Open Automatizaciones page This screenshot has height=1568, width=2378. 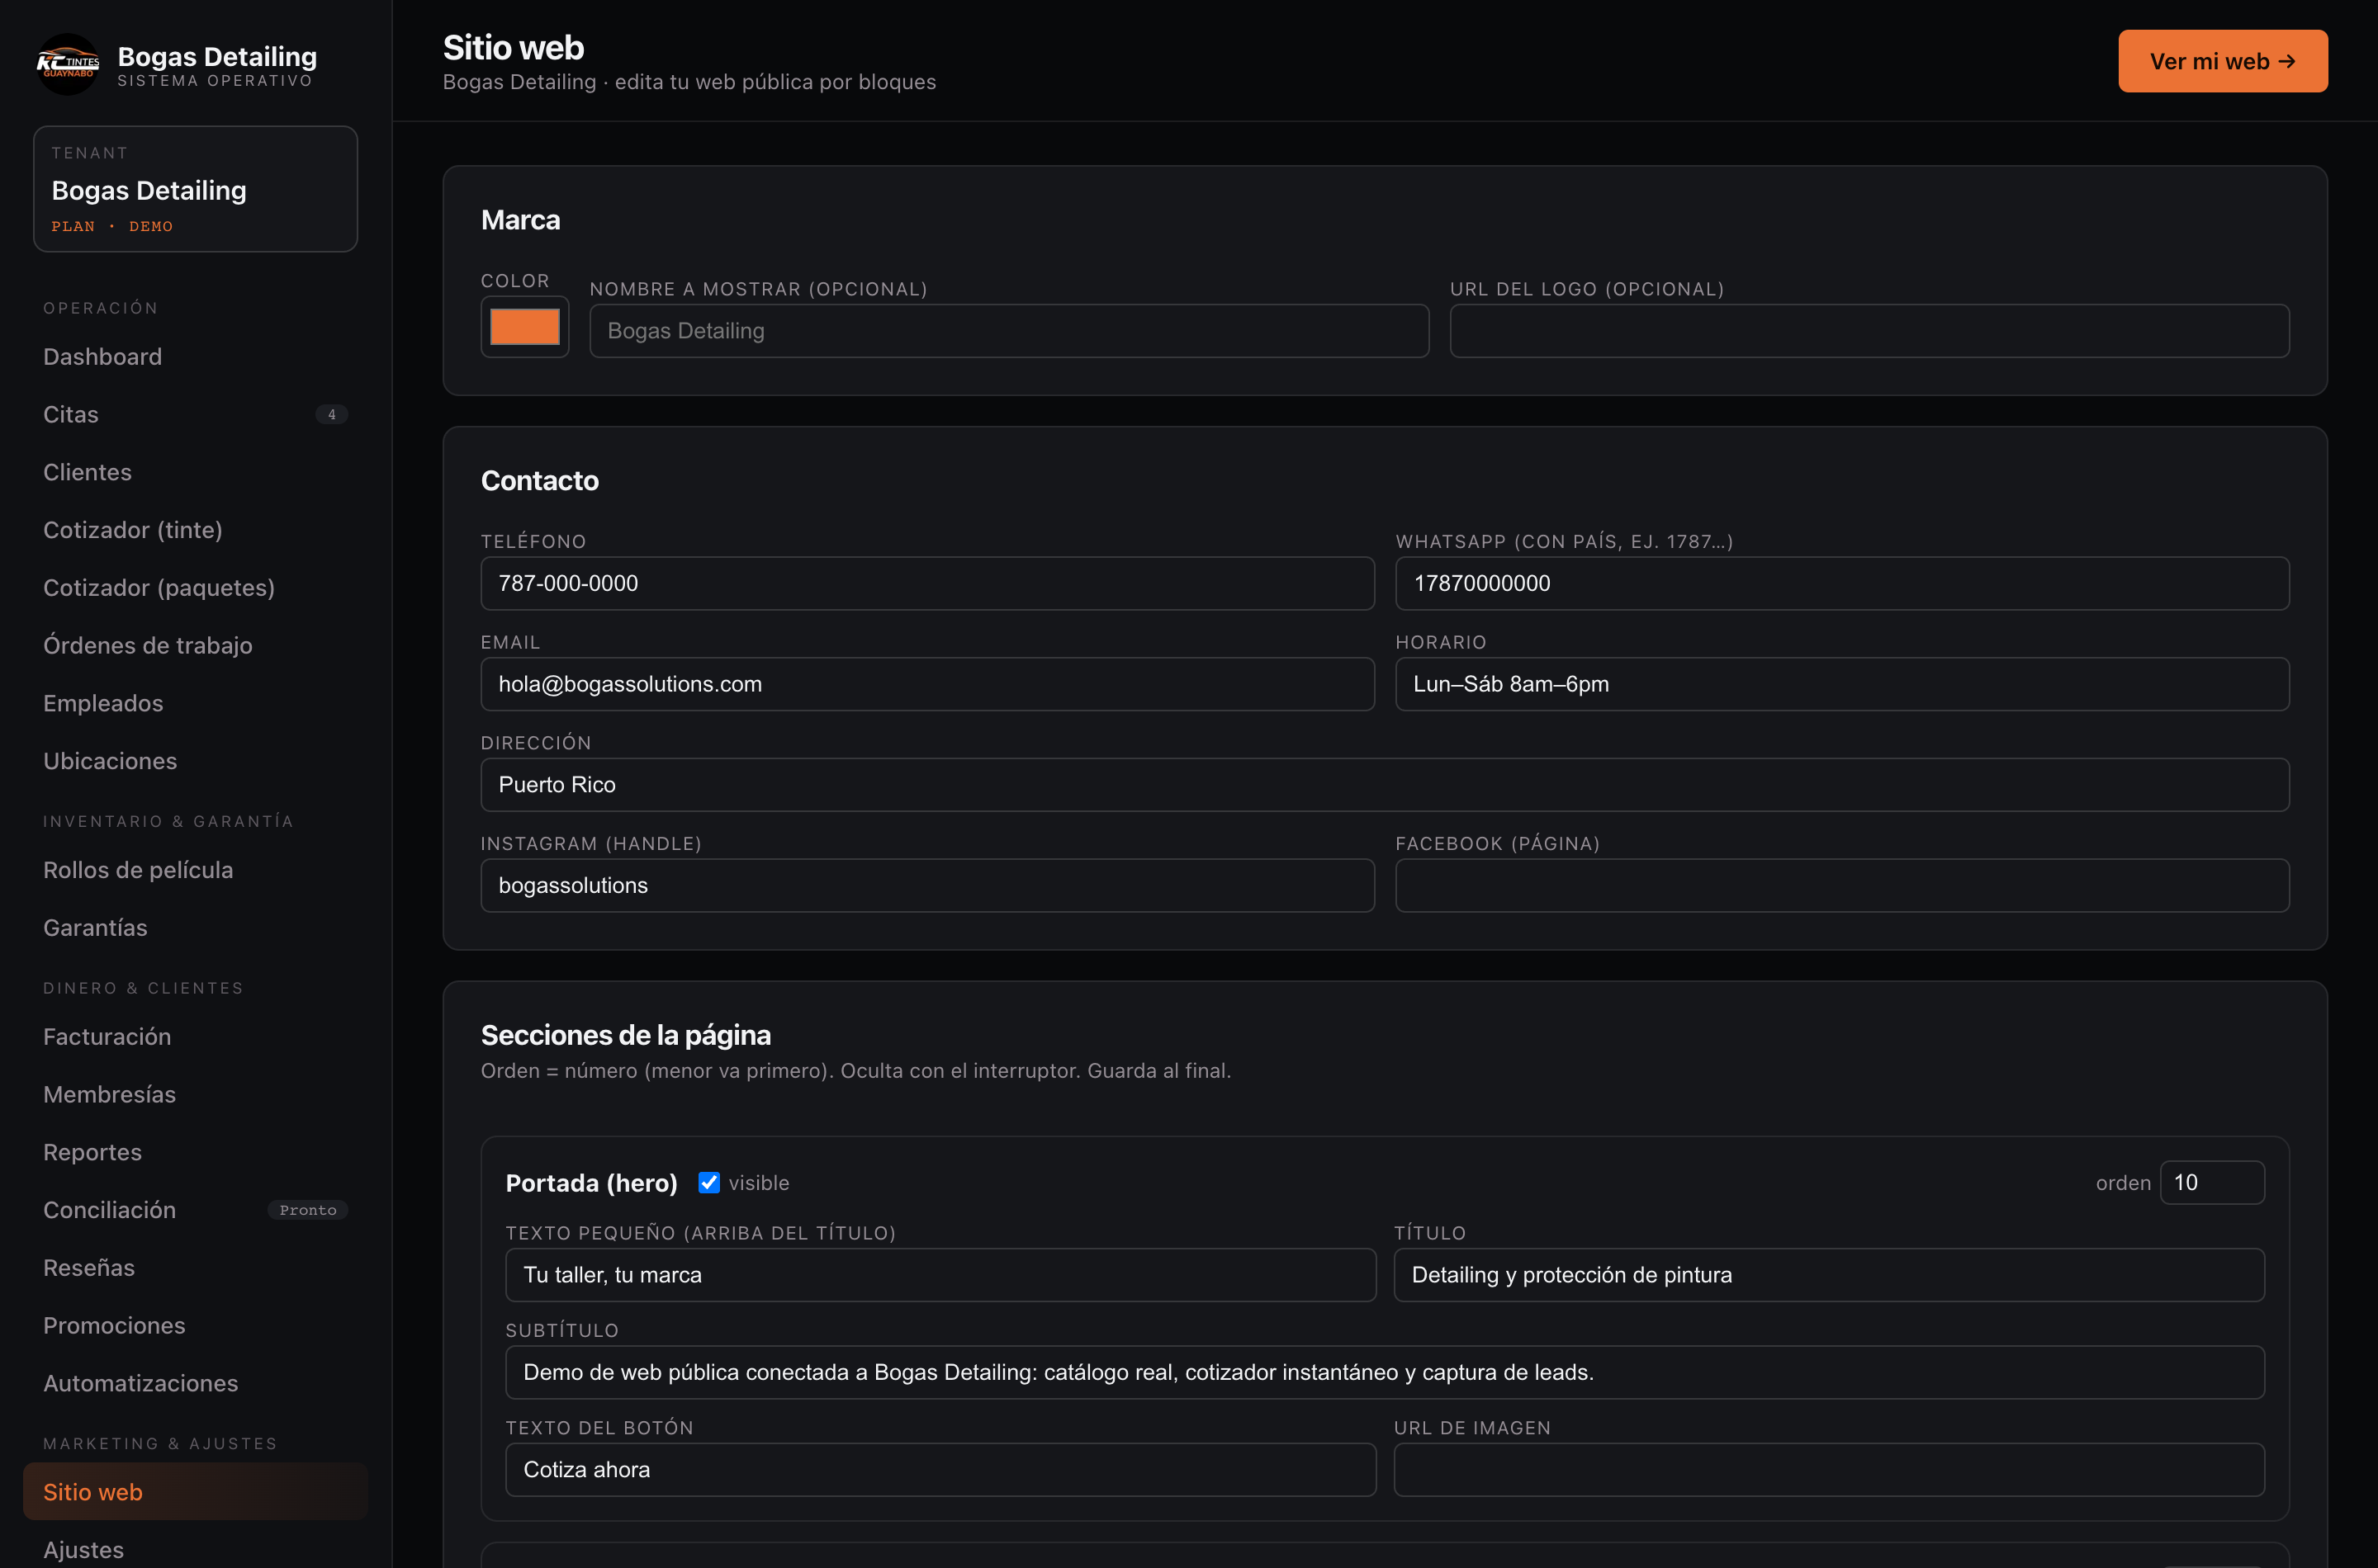pos(195,1383)
